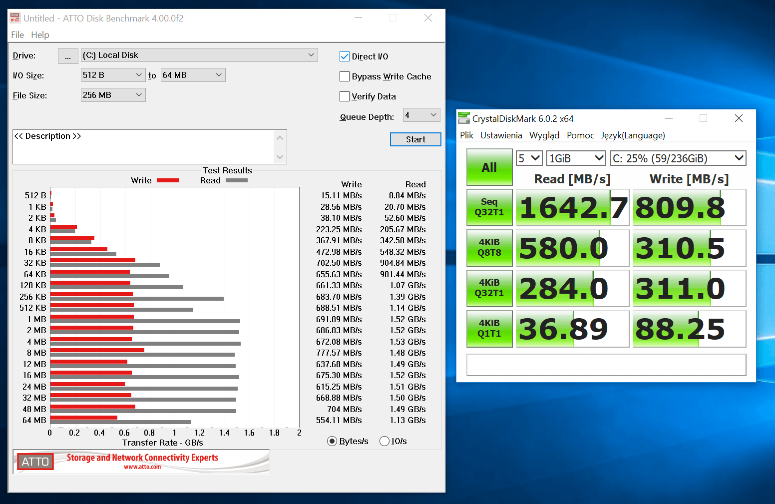Viewport: 775px width, 504px height.
Task: Run the 4KiB Q32T1 test button
Action: [x=489, y=288]
